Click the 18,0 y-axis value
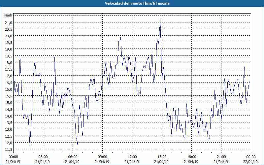Screen dimensions: 264x165 (x=9, y=63)
